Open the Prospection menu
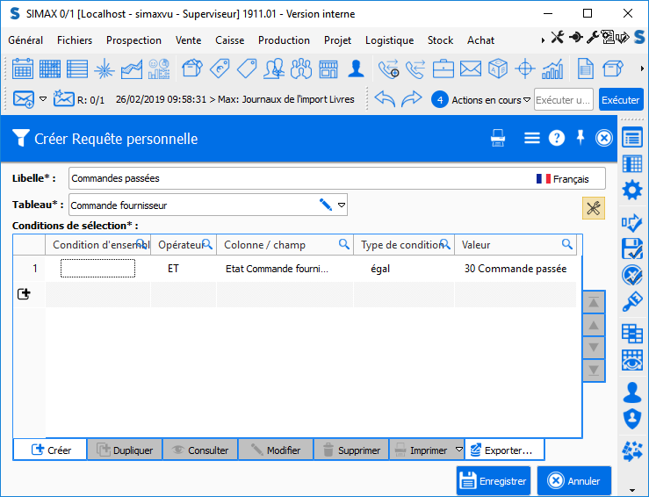Screen dimensions: 649x497 tap(133, 40)
